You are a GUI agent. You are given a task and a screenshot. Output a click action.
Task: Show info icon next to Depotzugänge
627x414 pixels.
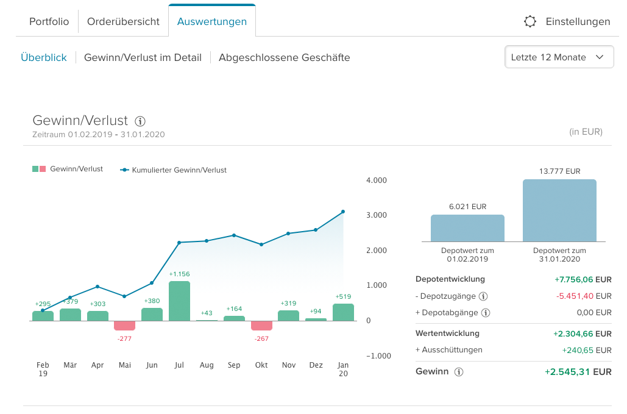click(483, 296)
